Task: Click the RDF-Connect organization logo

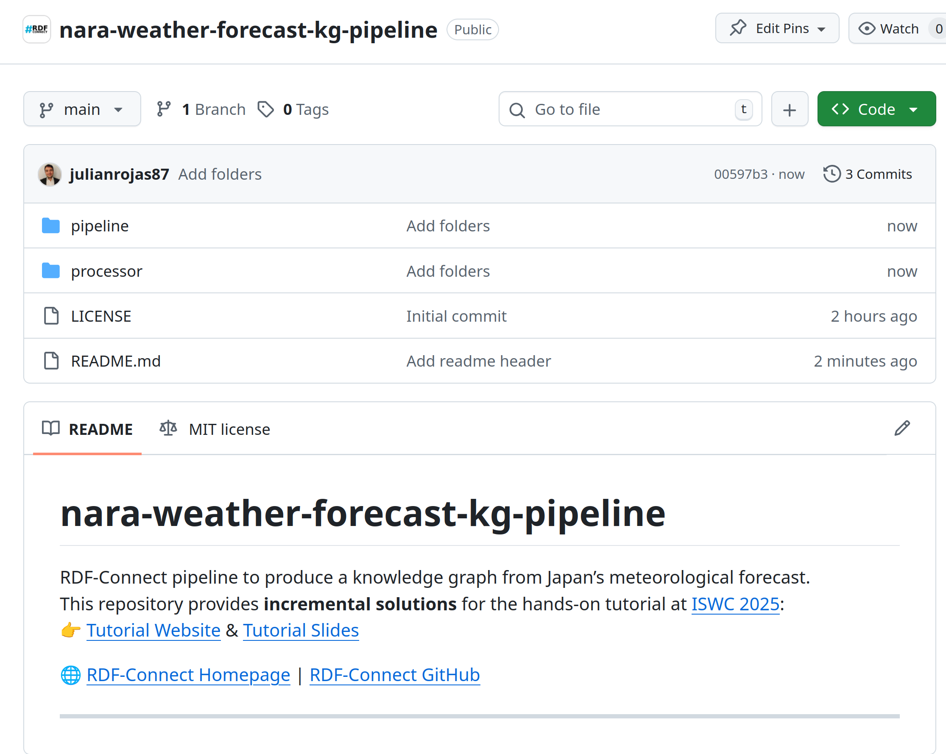Action: (37, 29)
